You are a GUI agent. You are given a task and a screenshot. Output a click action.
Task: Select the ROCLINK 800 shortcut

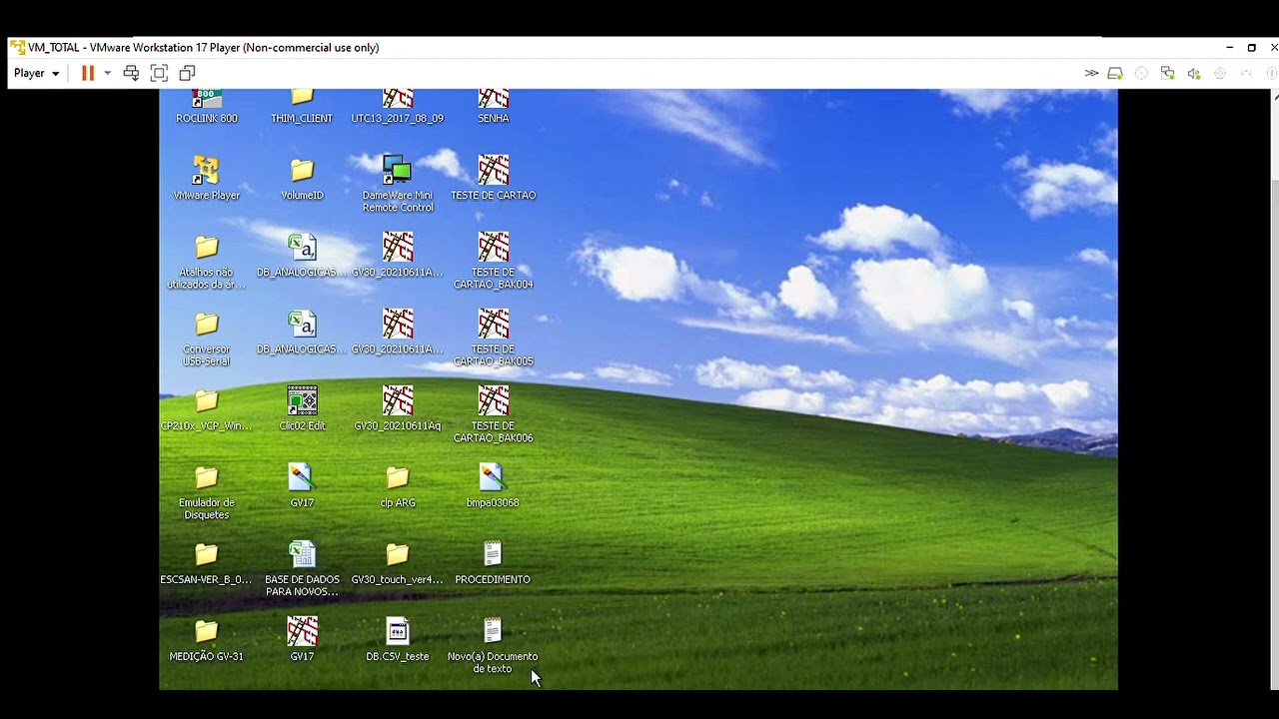(206, 107)
